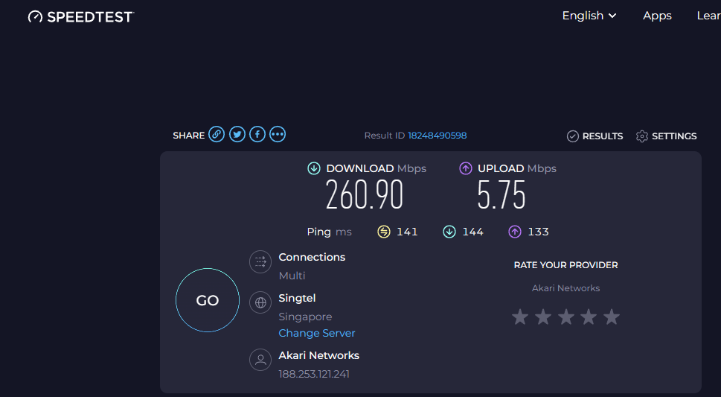Viewport: 721px width, 397px height.
Task: Share result on Facebook icon
Action: [257, 135]
